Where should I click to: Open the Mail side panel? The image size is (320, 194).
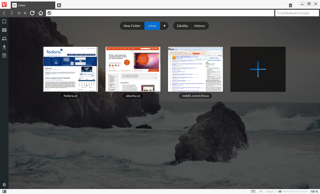click(x=4, y=30)
